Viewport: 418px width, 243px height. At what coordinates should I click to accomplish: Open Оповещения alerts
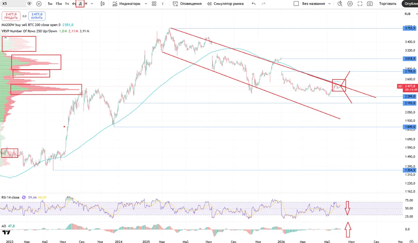187,4
